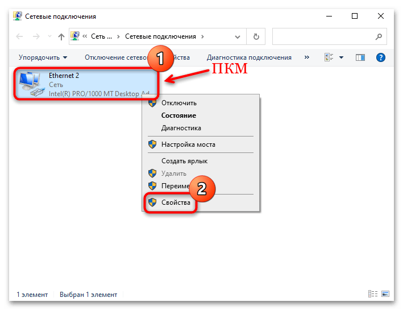The height and width of the screenshot is (310, 403).
Task: Minimize the Сетевые подключения window
Action: coord(329,16)
